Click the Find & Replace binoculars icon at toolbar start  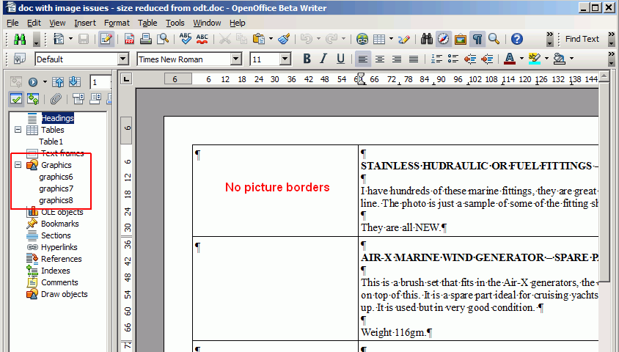pos(20,39)
